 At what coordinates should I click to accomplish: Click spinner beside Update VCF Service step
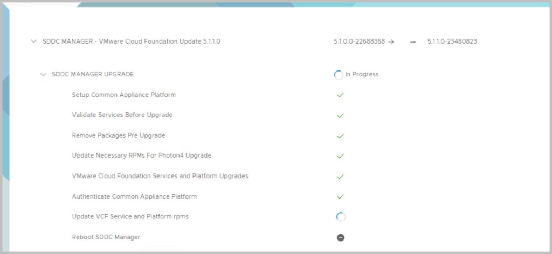[341, 217]
